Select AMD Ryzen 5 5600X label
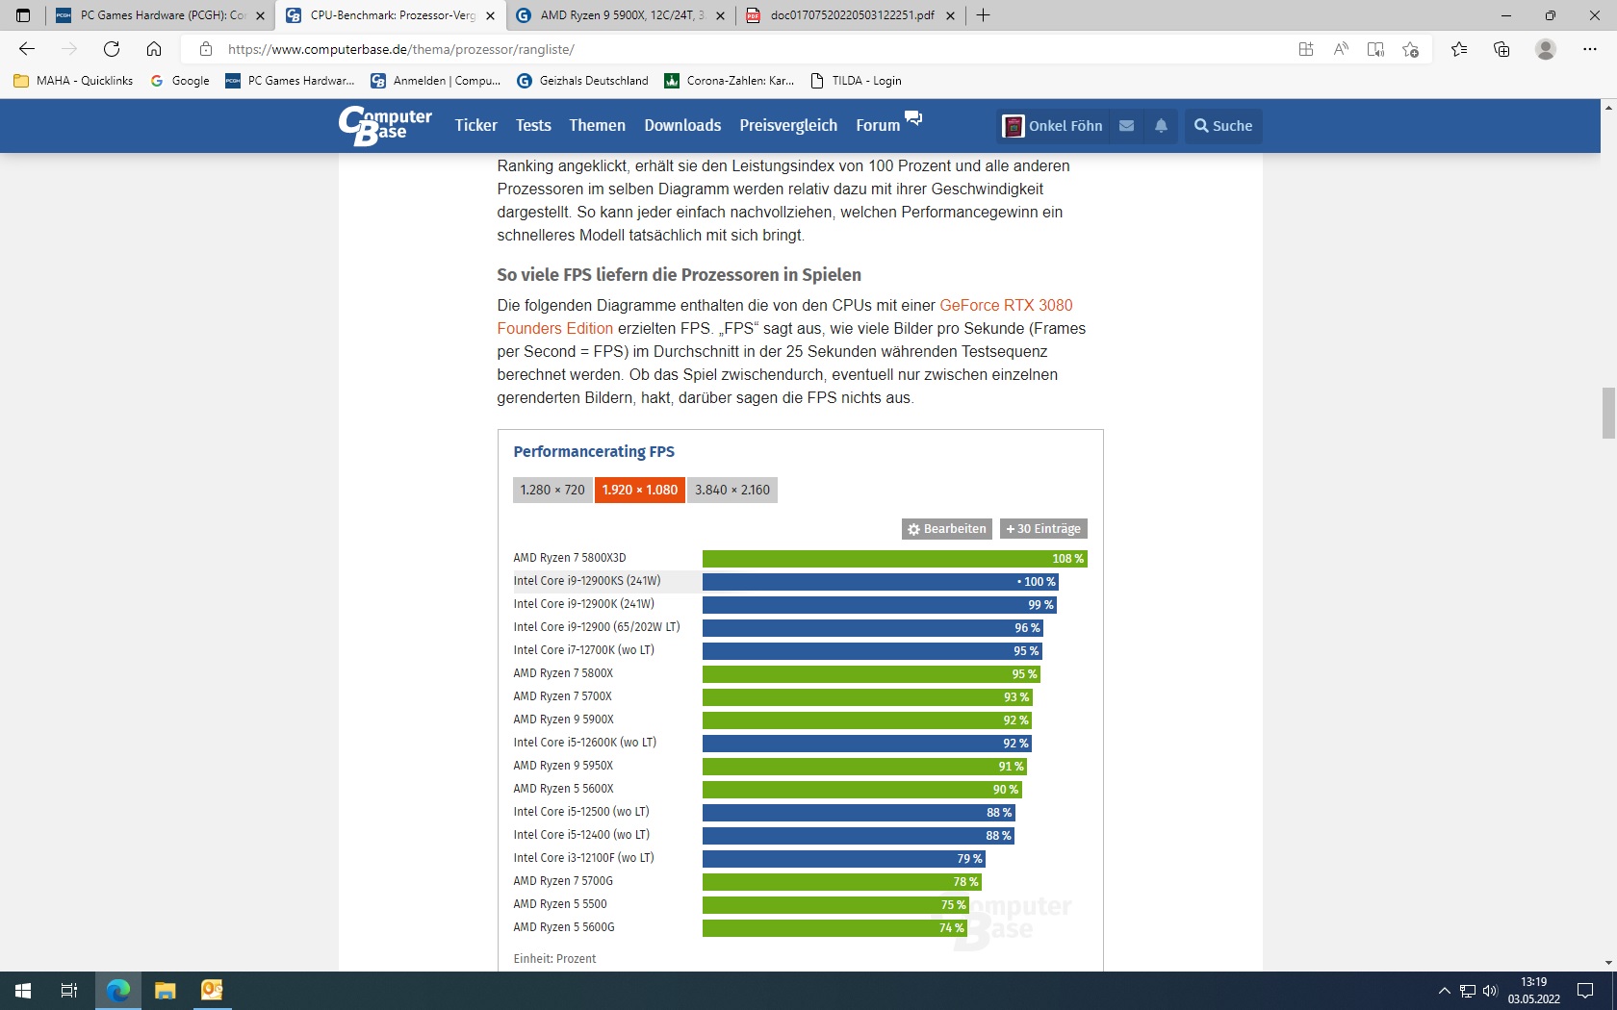Viewport: 1617px width, 1010px height. coord(563,789)
